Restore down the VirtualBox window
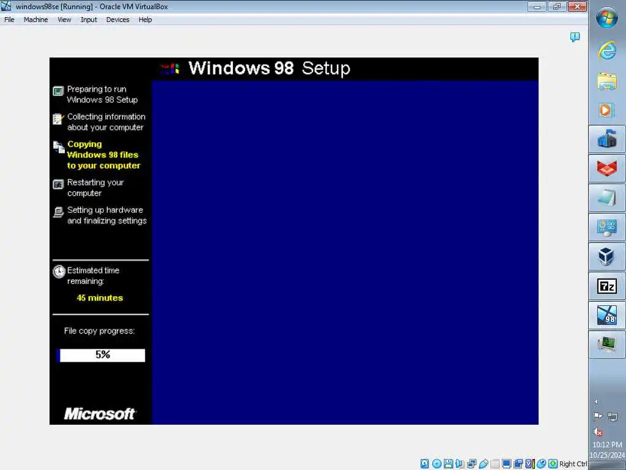The height and width of the screenshot is (470, 626). tap(557, 6)
